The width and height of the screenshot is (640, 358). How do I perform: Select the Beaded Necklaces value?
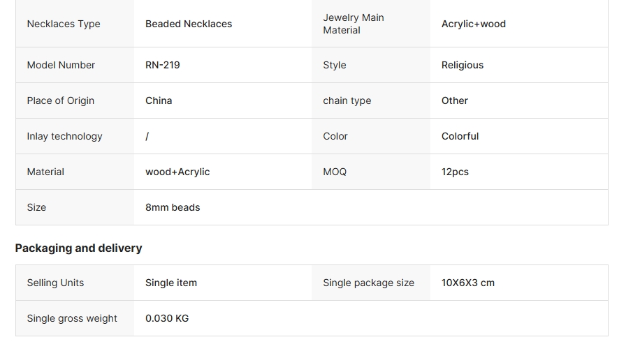click(x=189, y=24)
